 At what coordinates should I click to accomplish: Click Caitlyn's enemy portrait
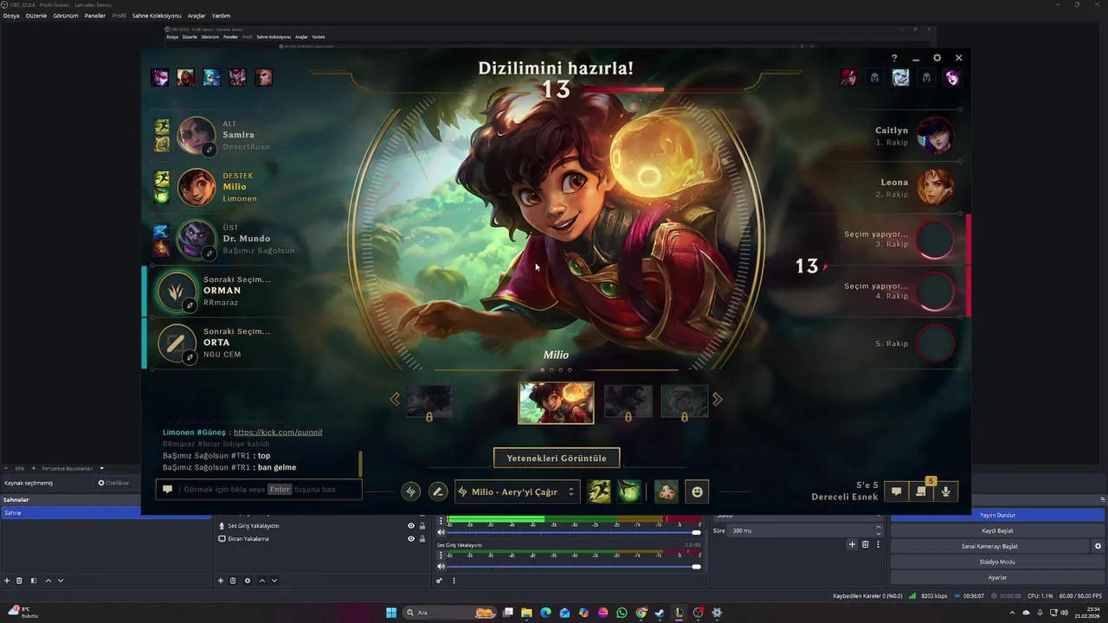click(935, 136)
